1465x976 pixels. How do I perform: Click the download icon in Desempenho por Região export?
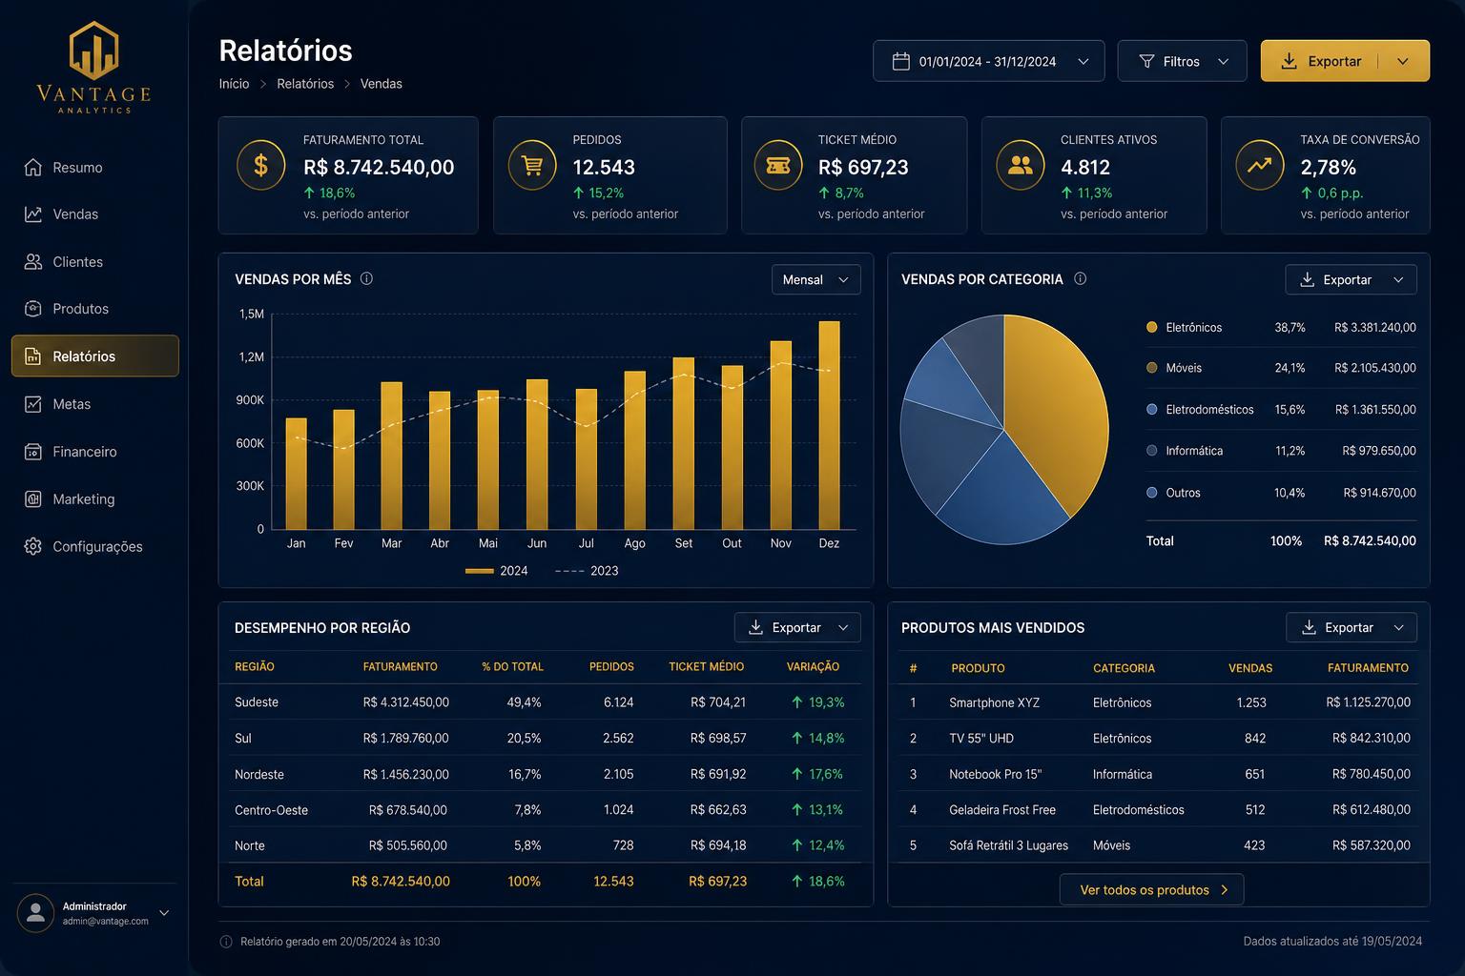point(755,627)
